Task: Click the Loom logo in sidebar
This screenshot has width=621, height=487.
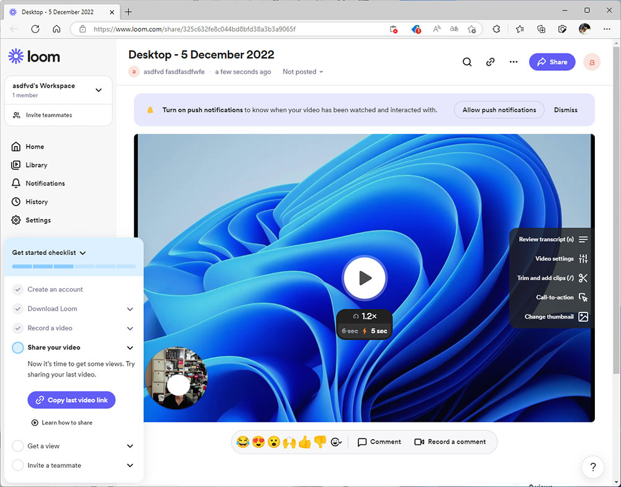Action: (x=34, y=57)
